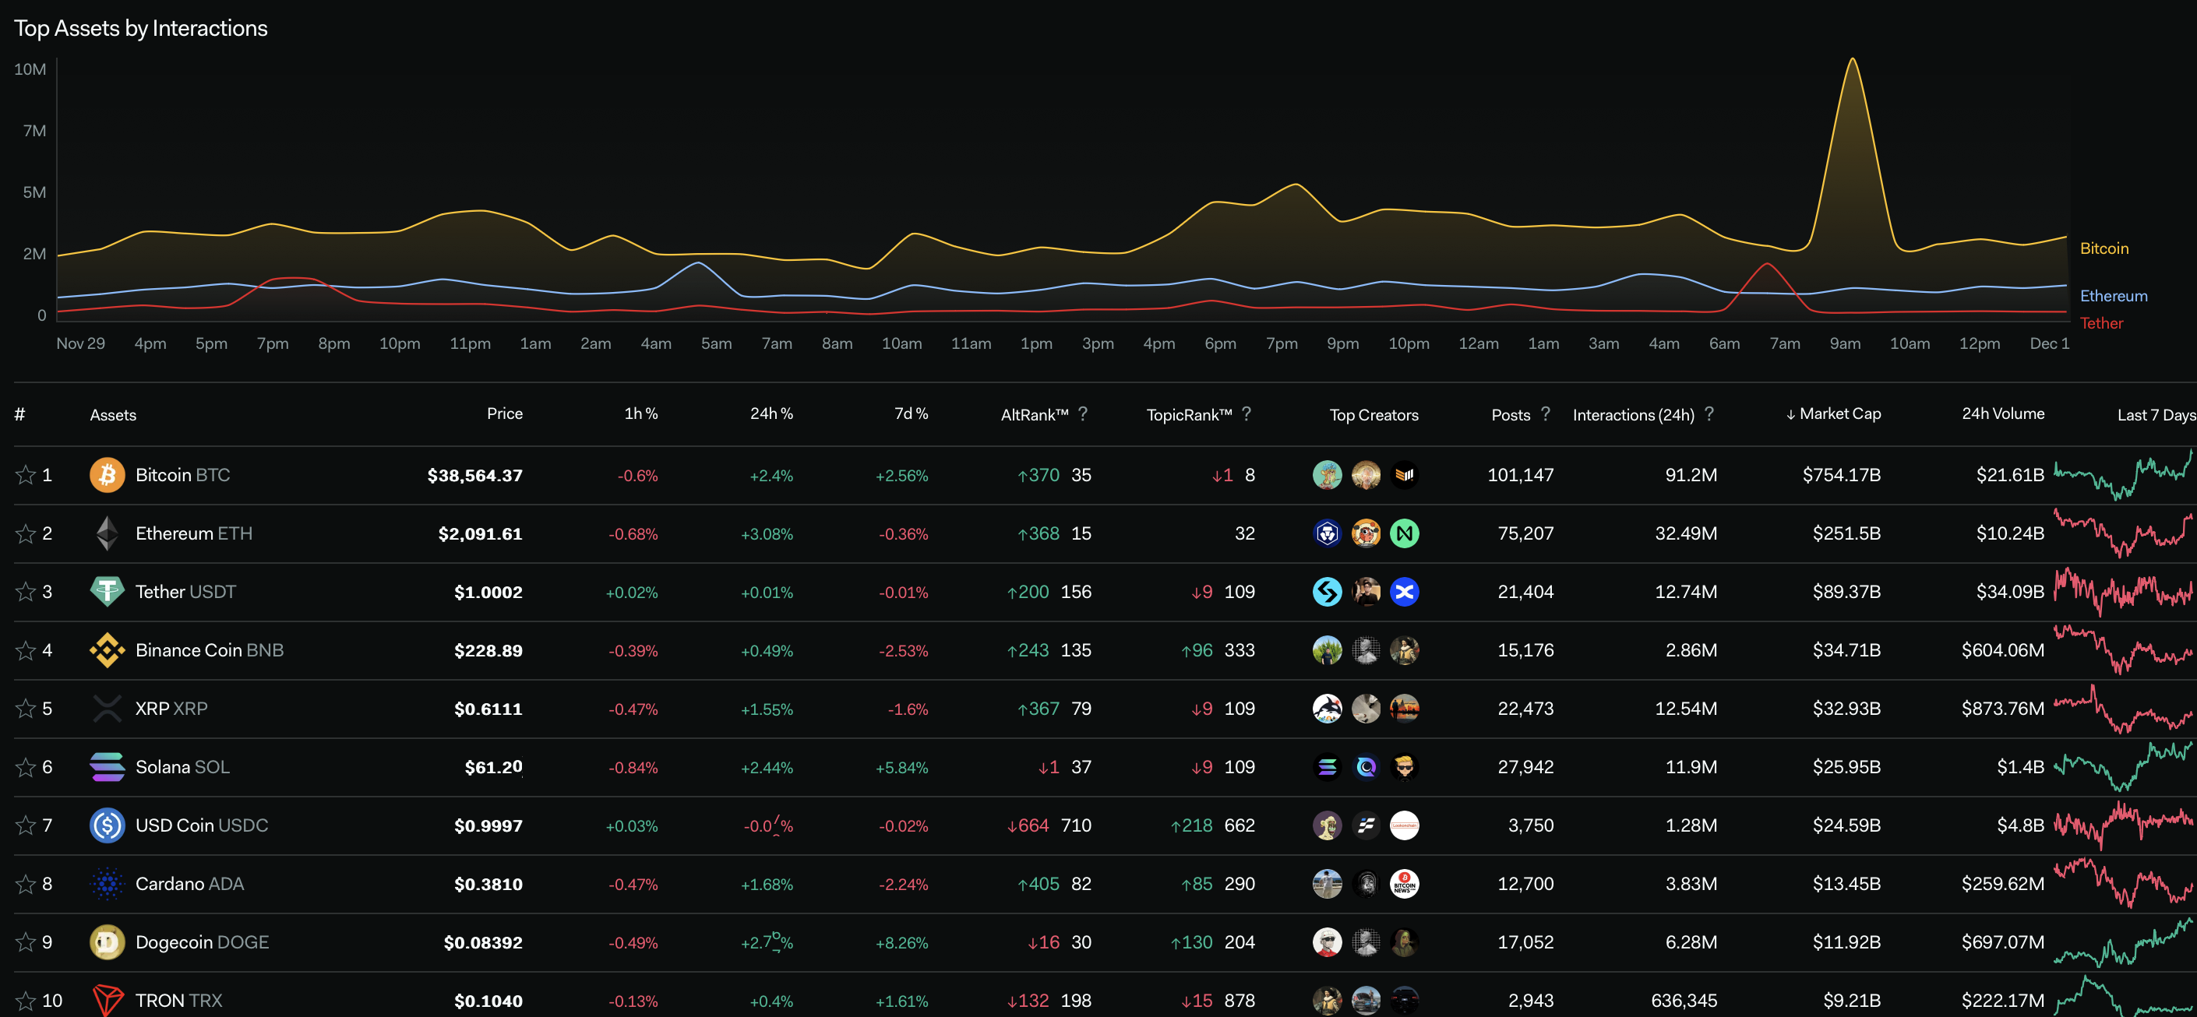Click the Posts column header
The image size is (2197, 1017).
click(x=1510, y=414)
